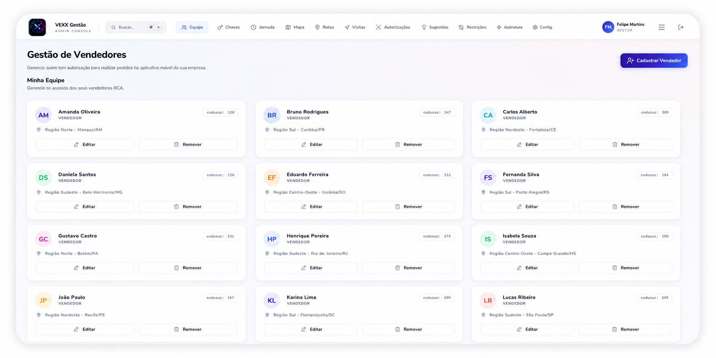
Task: Remove Eduardo Ferreira from the team
Action: tap(408, 207)
